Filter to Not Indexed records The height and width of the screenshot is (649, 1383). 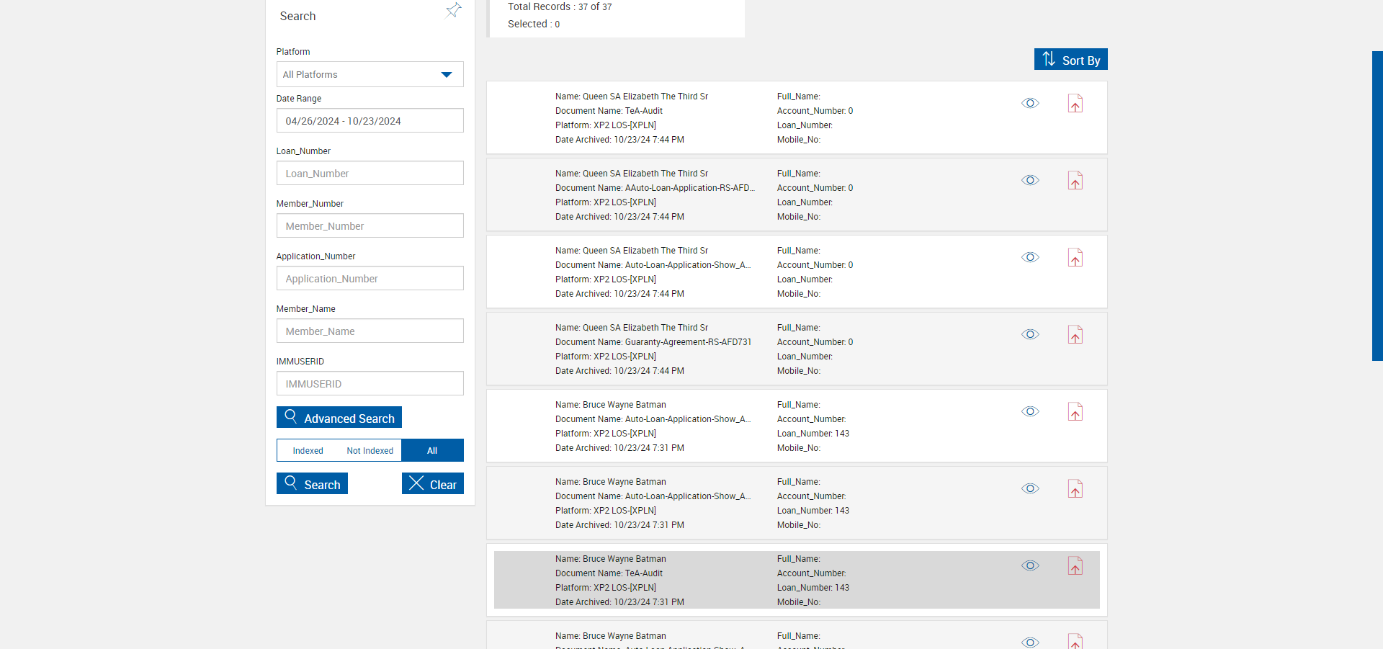click(x=370, y=451)
